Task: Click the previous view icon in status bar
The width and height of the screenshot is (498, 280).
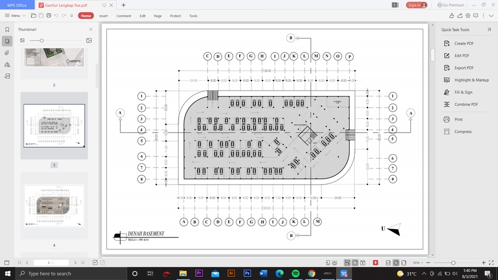Action: [x=95, y=262]
